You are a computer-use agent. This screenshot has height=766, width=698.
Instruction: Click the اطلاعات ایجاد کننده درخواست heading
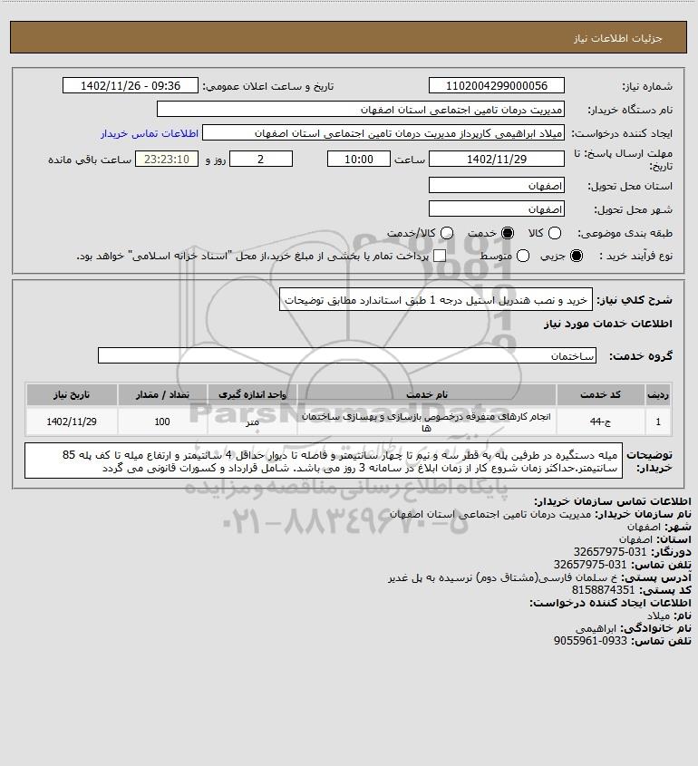point(611,603)
